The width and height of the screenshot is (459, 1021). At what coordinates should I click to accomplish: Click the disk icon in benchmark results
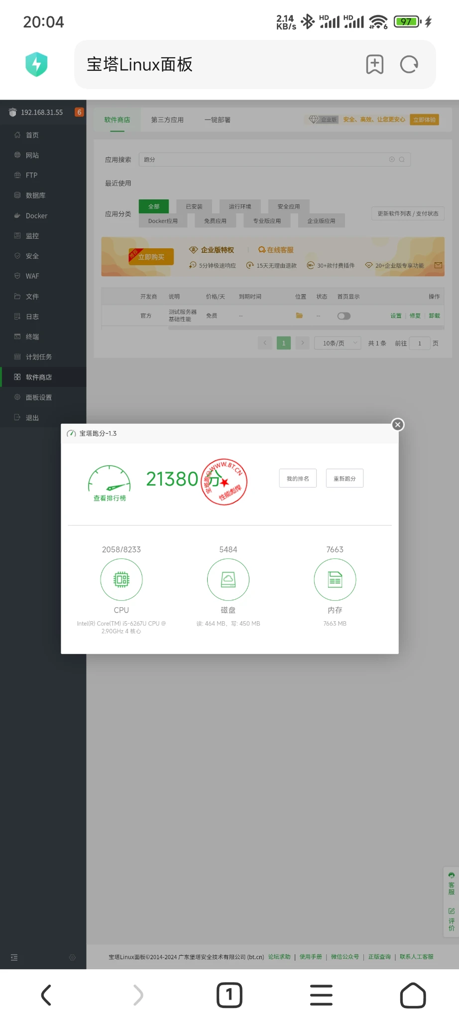coord(228,579)
